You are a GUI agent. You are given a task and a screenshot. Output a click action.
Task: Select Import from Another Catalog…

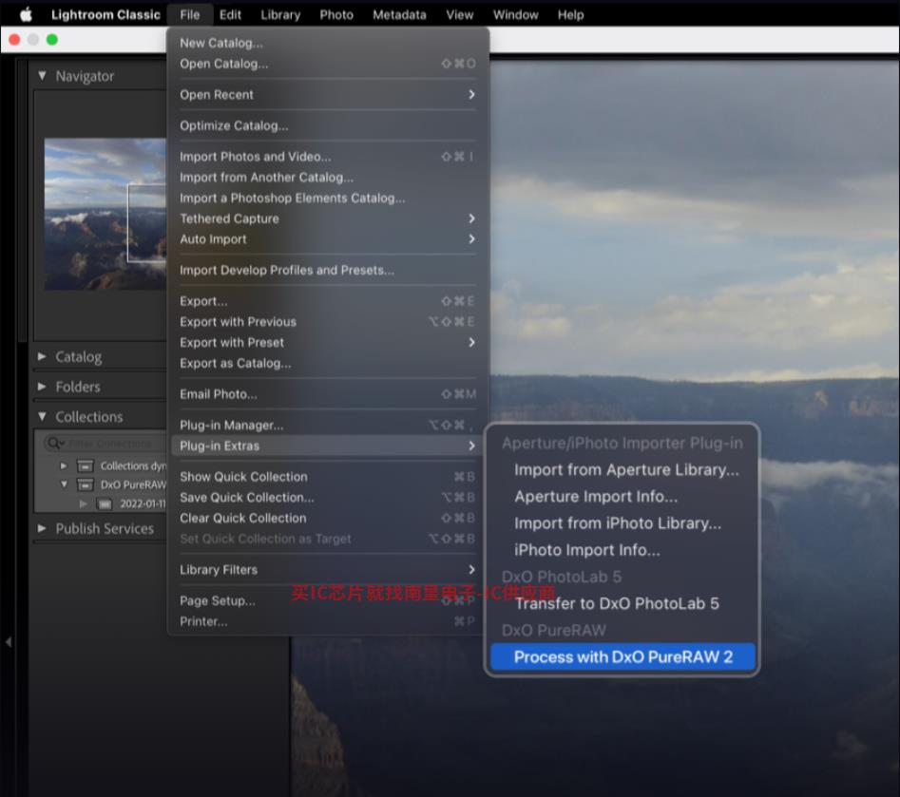tap(328, 178)
